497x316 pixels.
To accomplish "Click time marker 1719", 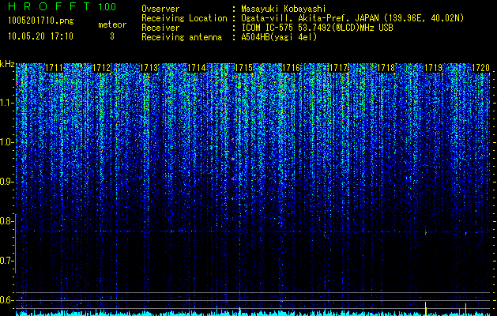I will [433, 68].
